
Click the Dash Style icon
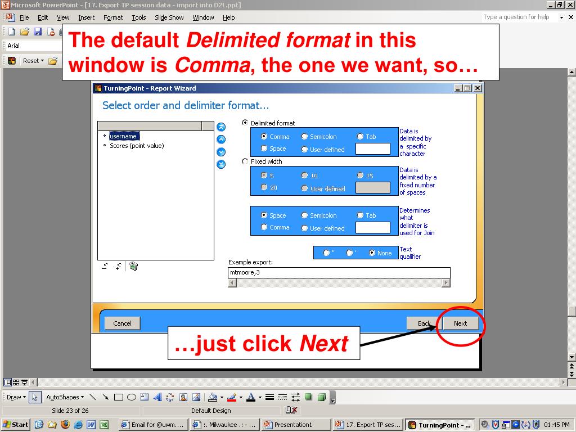(x=282, y=397)
